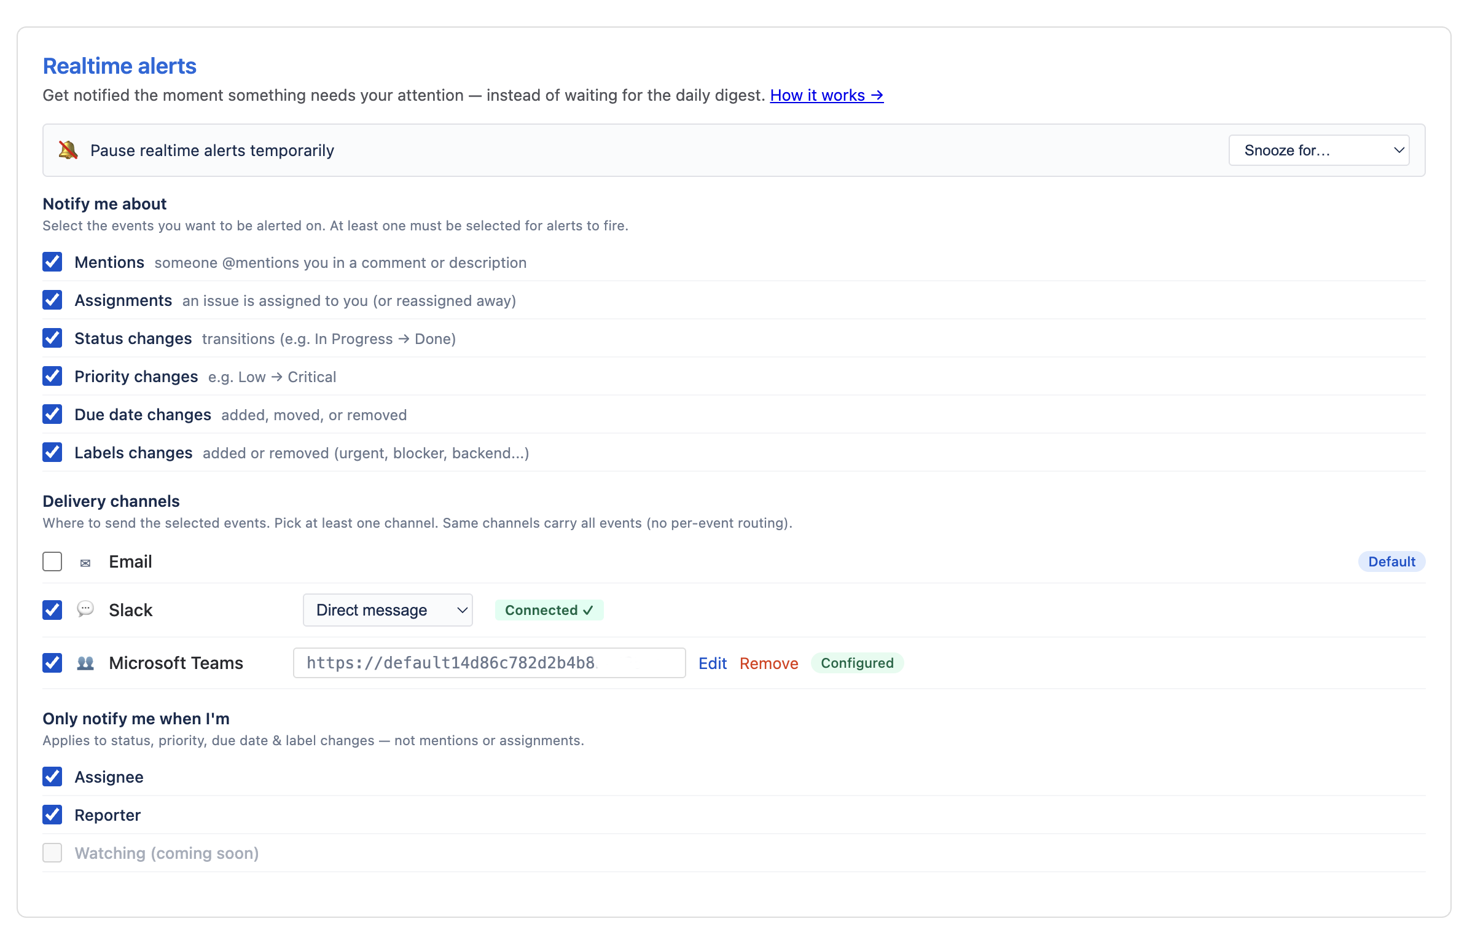Open the Snooze for… dropdown
Image resolution: width=1467 pixels, height=935 pixels.
1319,151
